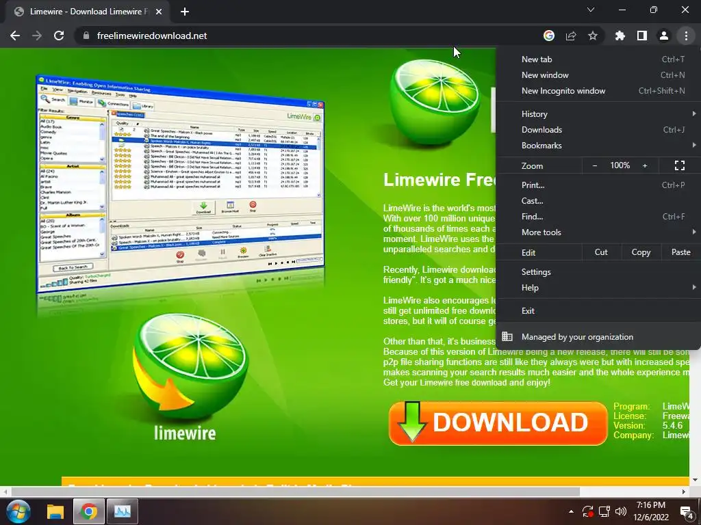Select New tab from menu

pyautogui.click(x=598, y=59)
